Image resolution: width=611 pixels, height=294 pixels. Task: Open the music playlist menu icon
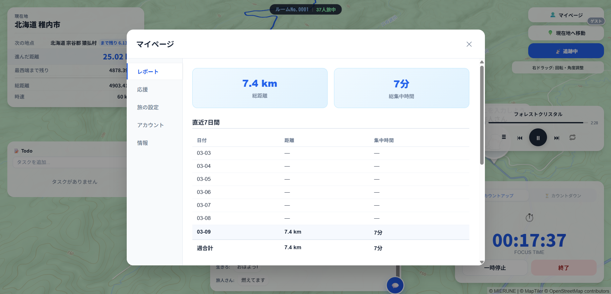504,137
